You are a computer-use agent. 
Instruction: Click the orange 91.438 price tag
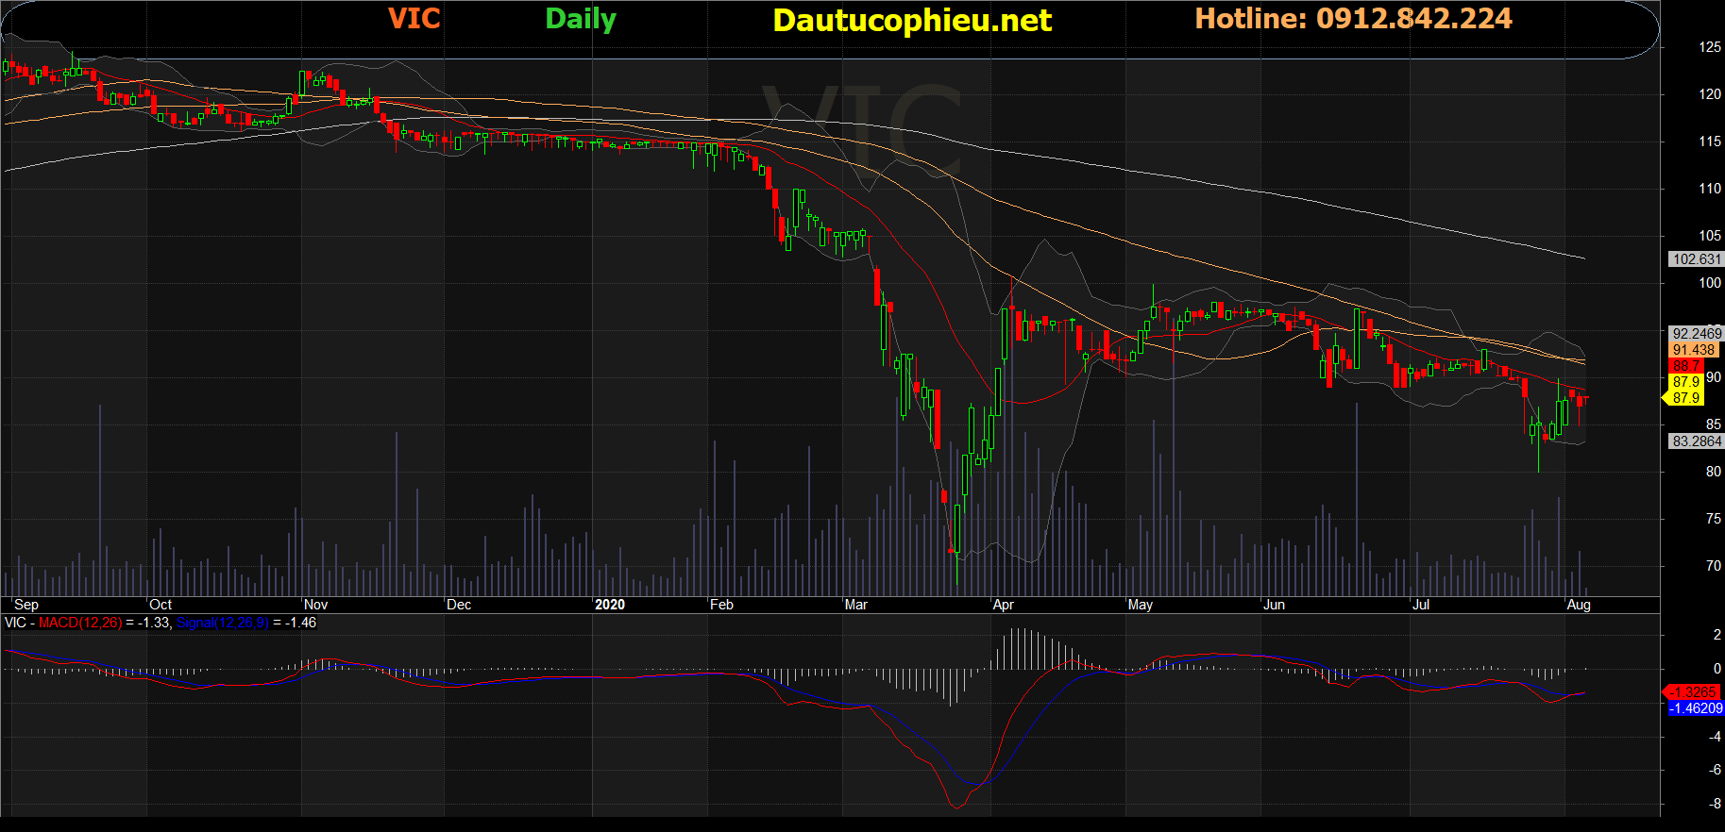pyautogui.click(x=1694, y=350)
